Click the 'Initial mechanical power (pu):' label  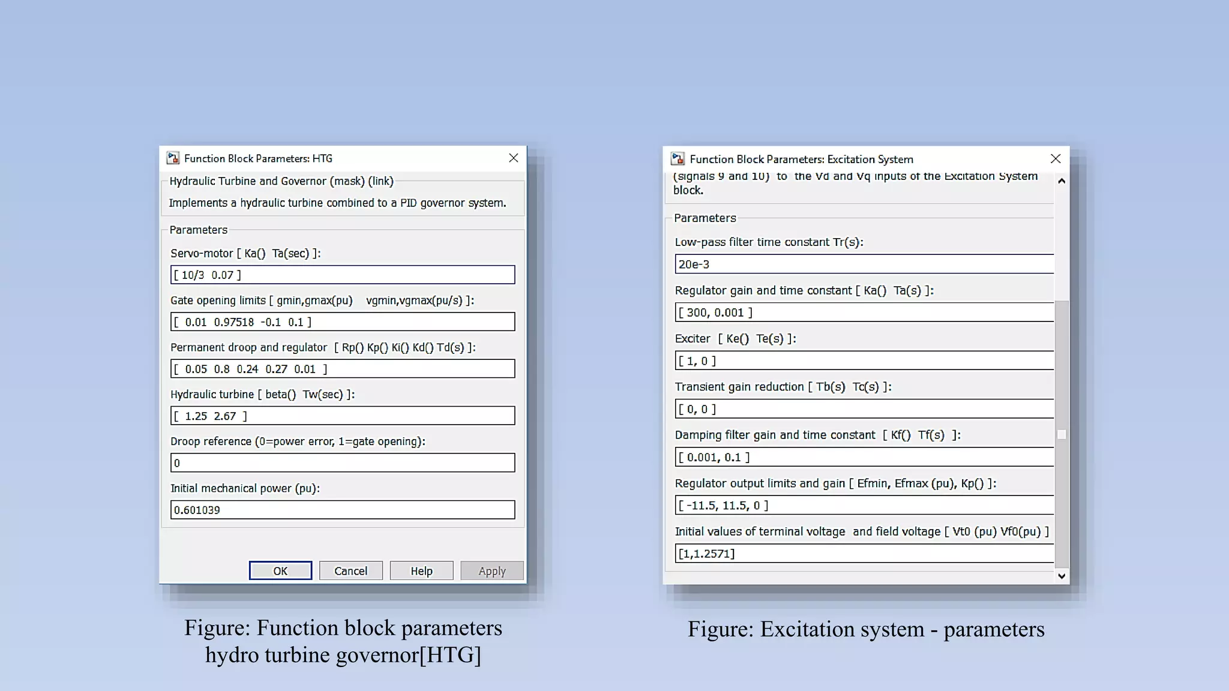pyautogui.click(x=245, y=488)
